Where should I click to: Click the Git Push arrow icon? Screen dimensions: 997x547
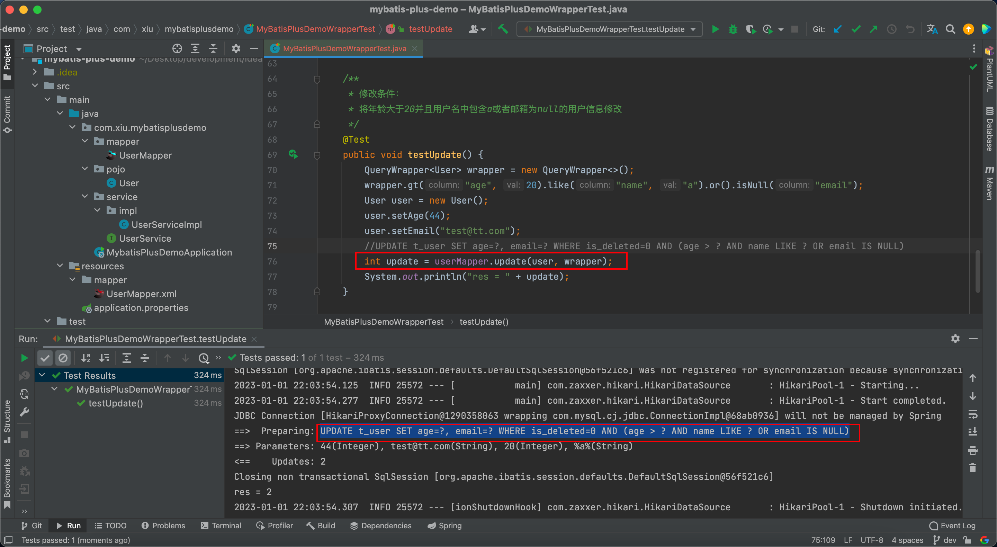[873, 29]
